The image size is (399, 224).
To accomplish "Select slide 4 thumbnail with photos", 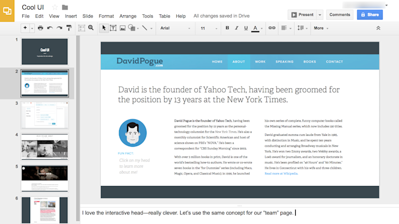I will [44, 147].
